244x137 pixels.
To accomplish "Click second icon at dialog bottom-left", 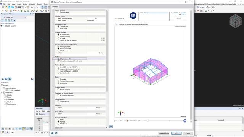I will [x=56, y=133].
